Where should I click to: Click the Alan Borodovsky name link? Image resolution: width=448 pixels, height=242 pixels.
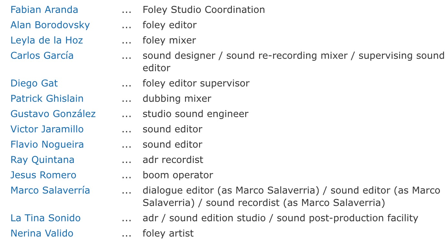point(50,25)
